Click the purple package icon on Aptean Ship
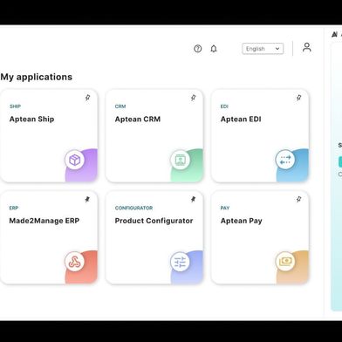This screenshot has height=342, width=342. (x=75, y=160)
